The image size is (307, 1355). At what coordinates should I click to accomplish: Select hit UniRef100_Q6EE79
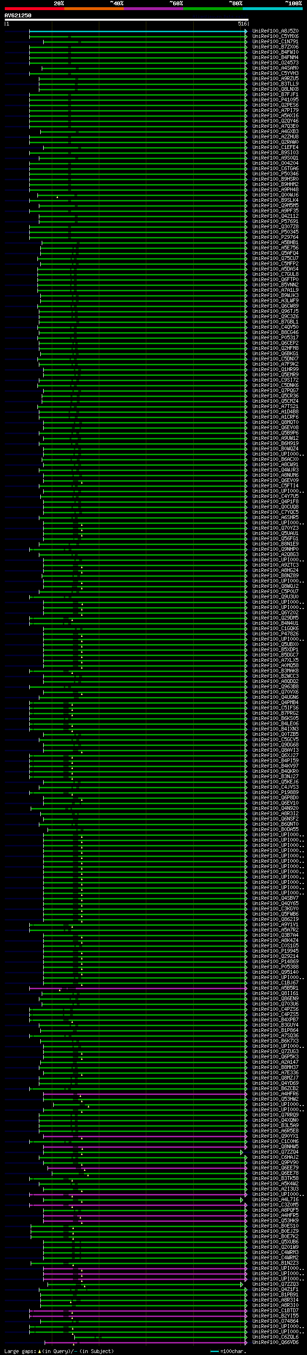point(275,1168)
